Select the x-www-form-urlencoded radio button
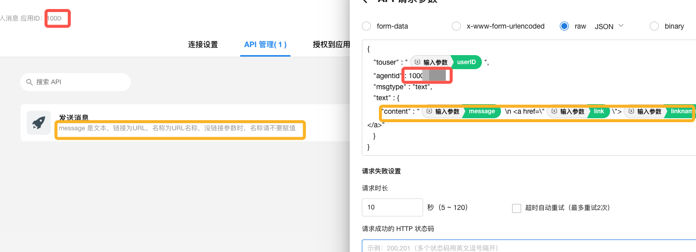 456,26
